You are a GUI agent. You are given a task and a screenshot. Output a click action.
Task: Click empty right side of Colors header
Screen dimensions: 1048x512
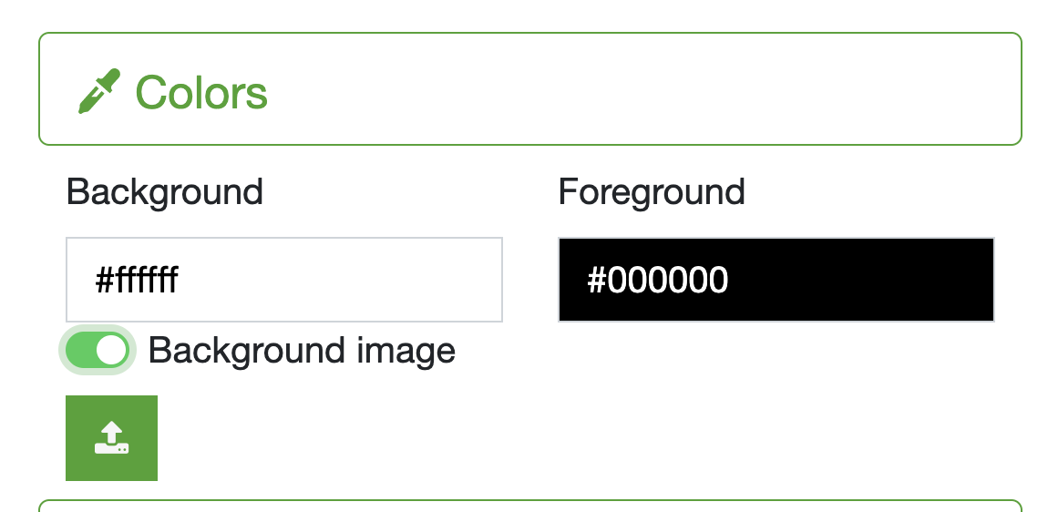pyautogui.click(x=729, y=89)
